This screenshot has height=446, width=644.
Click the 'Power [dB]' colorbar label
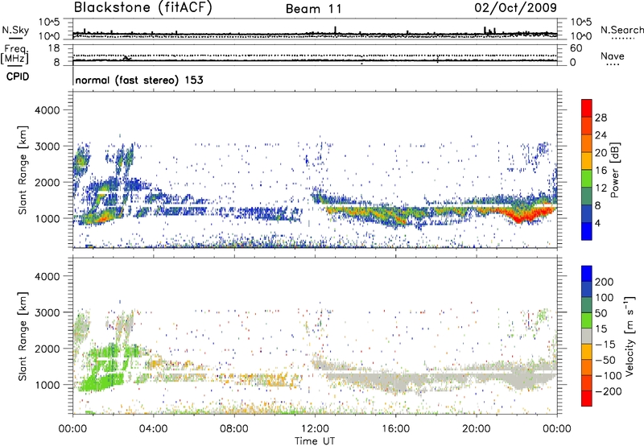pos(615,170)
